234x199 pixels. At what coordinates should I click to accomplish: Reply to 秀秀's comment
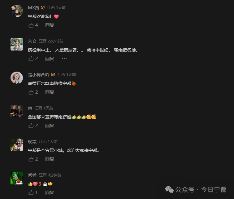[x=50, y=192]
